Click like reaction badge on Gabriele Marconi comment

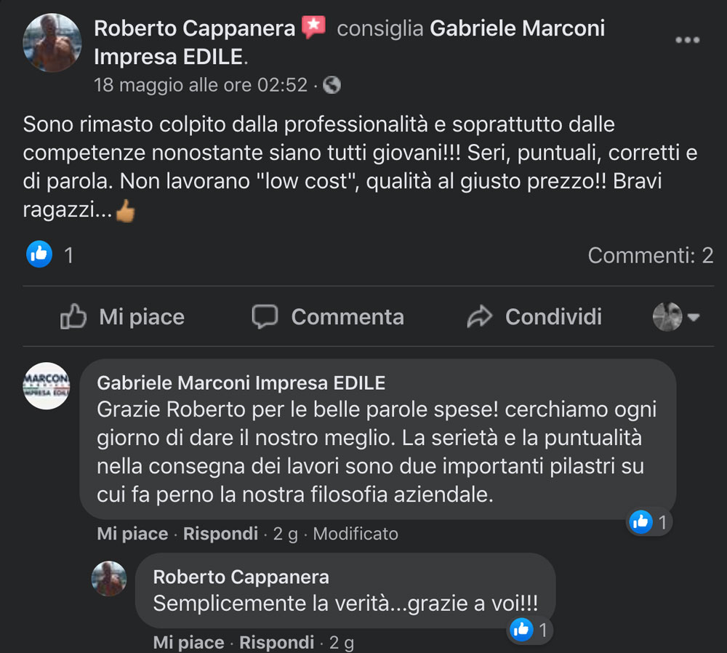pos(648,521)
